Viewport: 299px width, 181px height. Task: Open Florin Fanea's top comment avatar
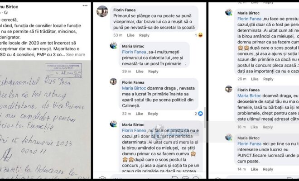[102, 11]
